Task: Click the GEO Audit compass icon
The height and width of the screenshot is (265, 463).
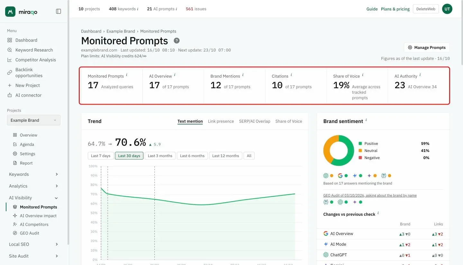Action: 15,233
